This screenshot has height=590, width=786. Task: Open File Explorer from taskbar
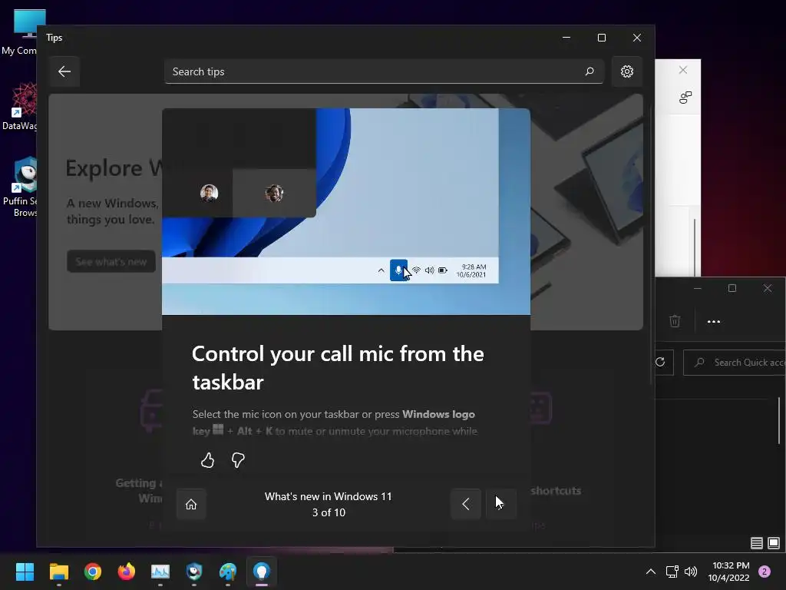pyautogui.click(x=58, y=572)
